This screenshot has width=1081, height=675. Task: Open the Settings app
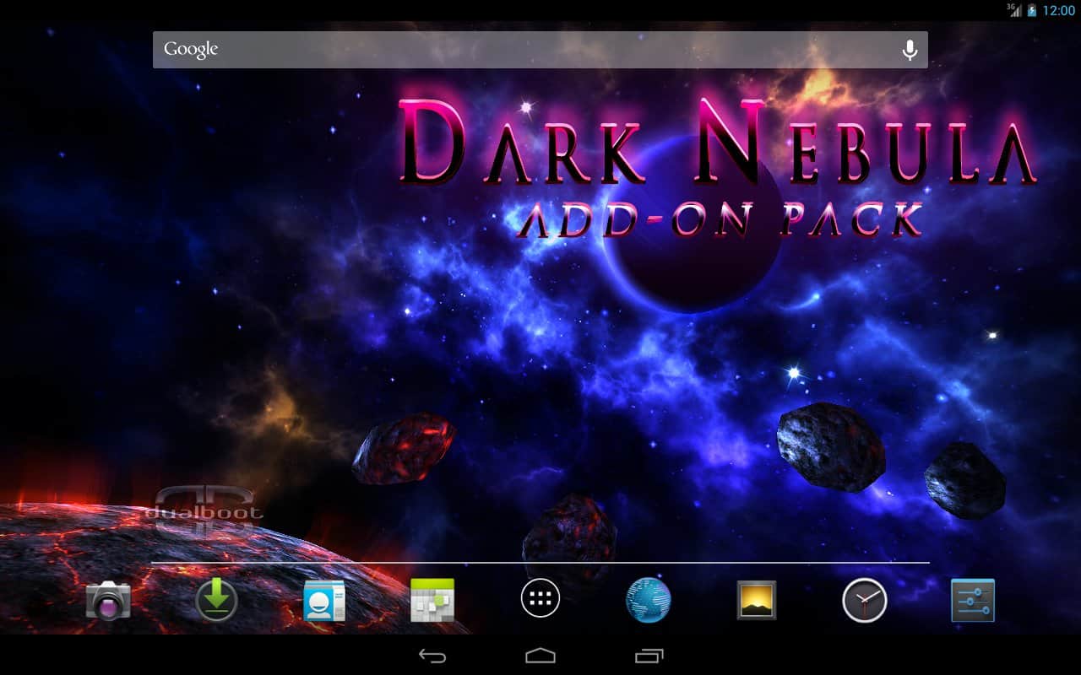[973, 601]
